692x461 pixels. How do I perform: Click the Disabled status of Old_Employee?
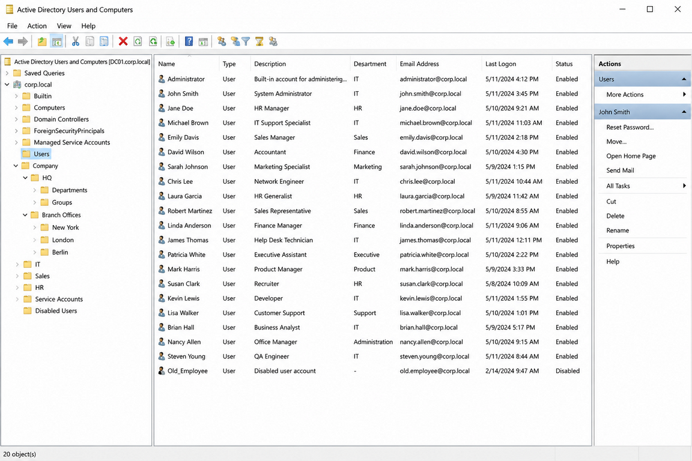coord(568,370)
